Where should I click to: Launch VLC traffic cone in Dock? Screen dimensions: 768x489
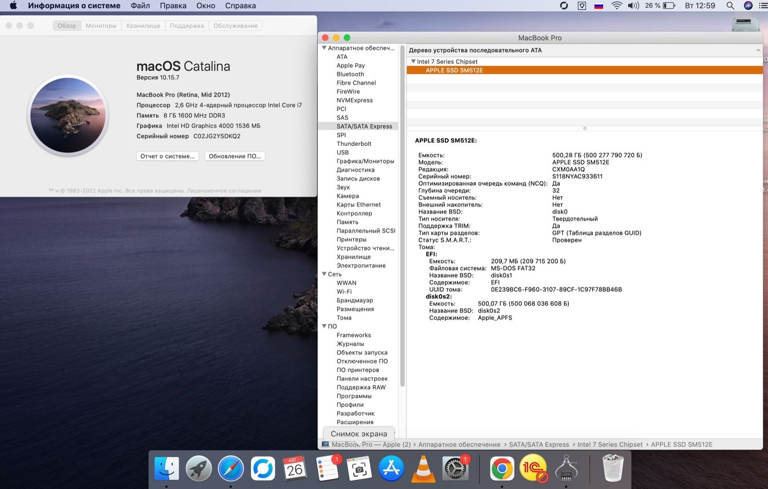pos(423,468)
